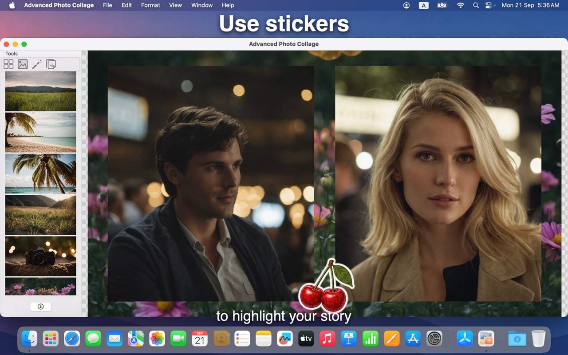Pick the beach with leaning palm thumbnail
568x355 pixels.
coord(41,132)
